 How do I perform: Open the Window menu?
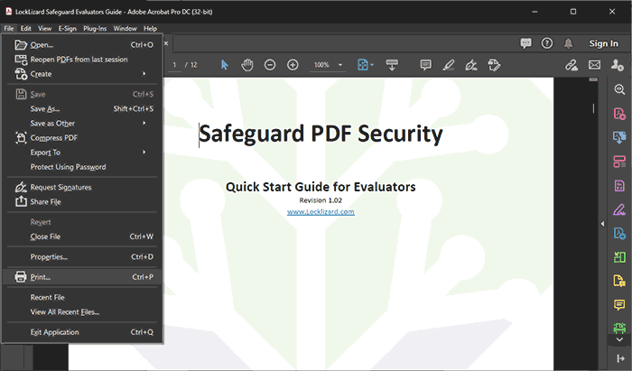[125, 29]
